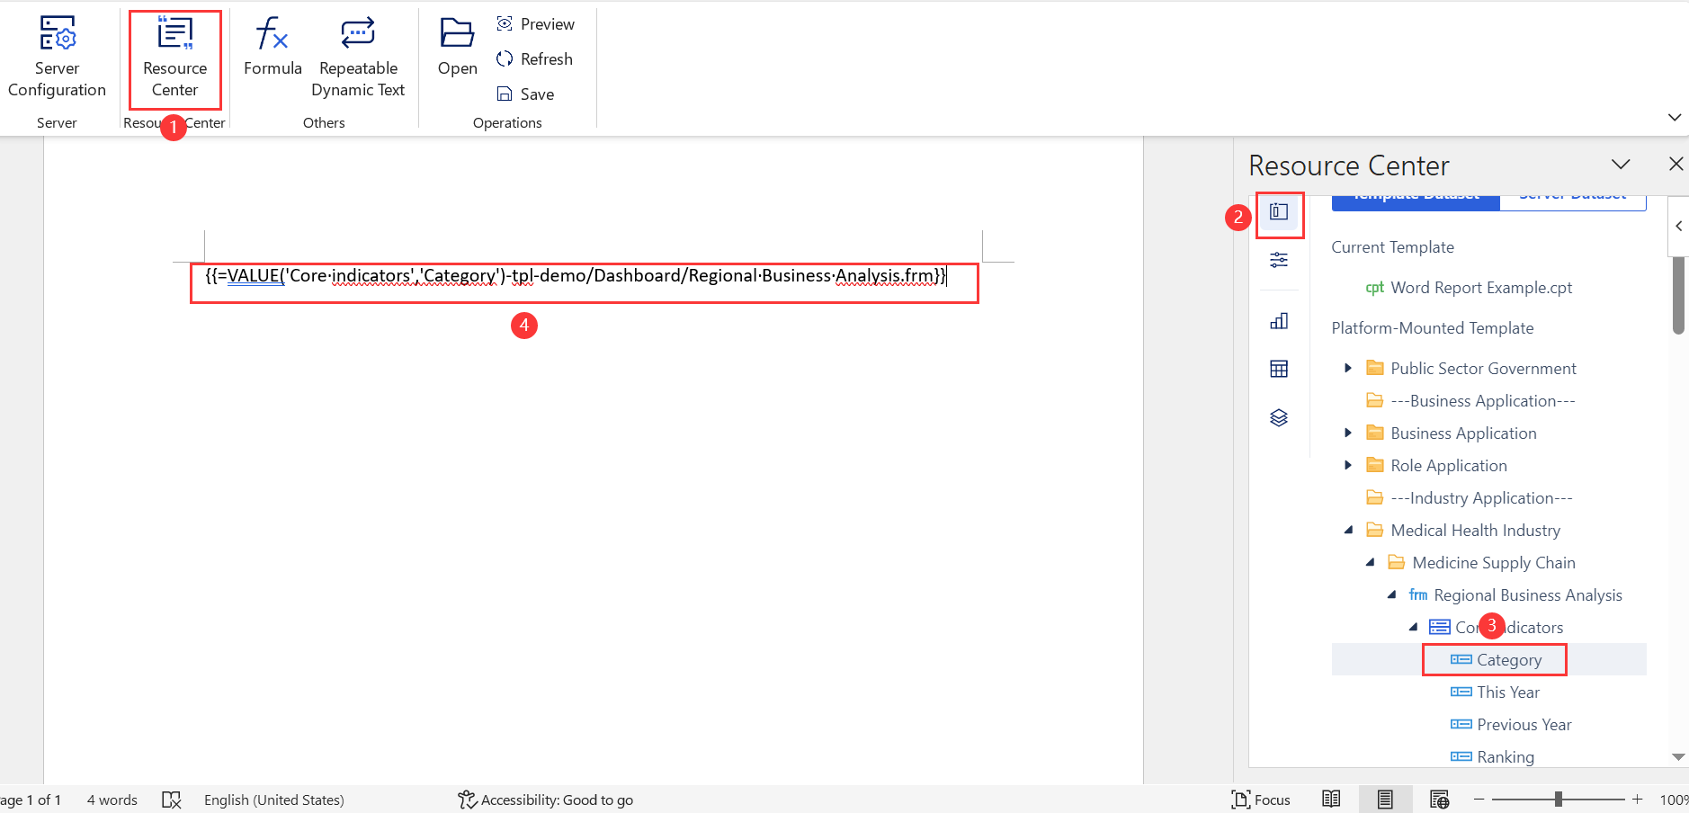The image size is (1689, 813).
Task: Switch to Print Layout view
Action: 1385,799
